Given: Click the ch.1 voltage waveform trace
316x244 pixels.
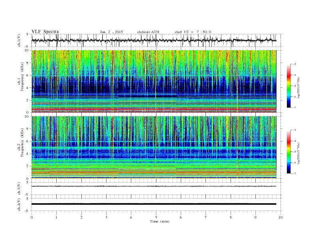Looking at the screenshot, I should coord(154,40).
